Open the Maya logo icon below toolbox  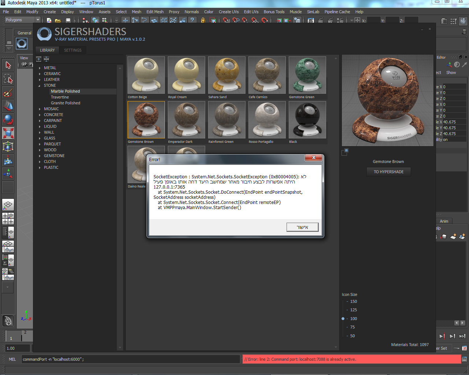tap(8, 321)
